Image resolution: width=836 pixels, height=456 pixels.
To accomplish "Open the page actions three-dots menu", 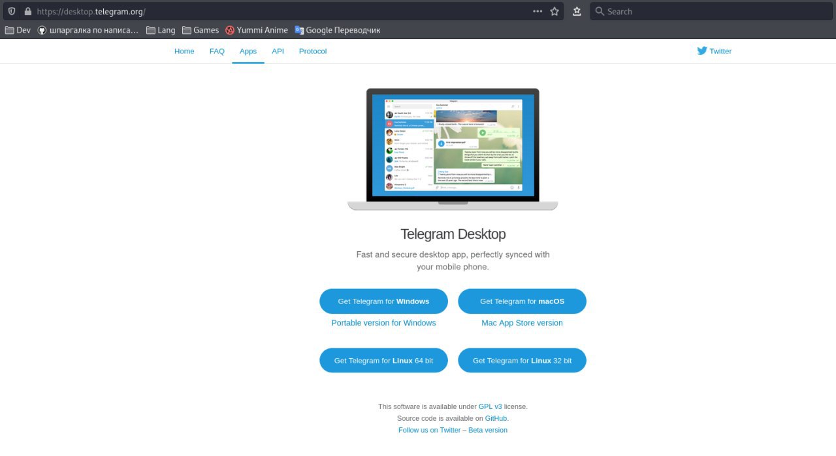I will coord(538,11).
